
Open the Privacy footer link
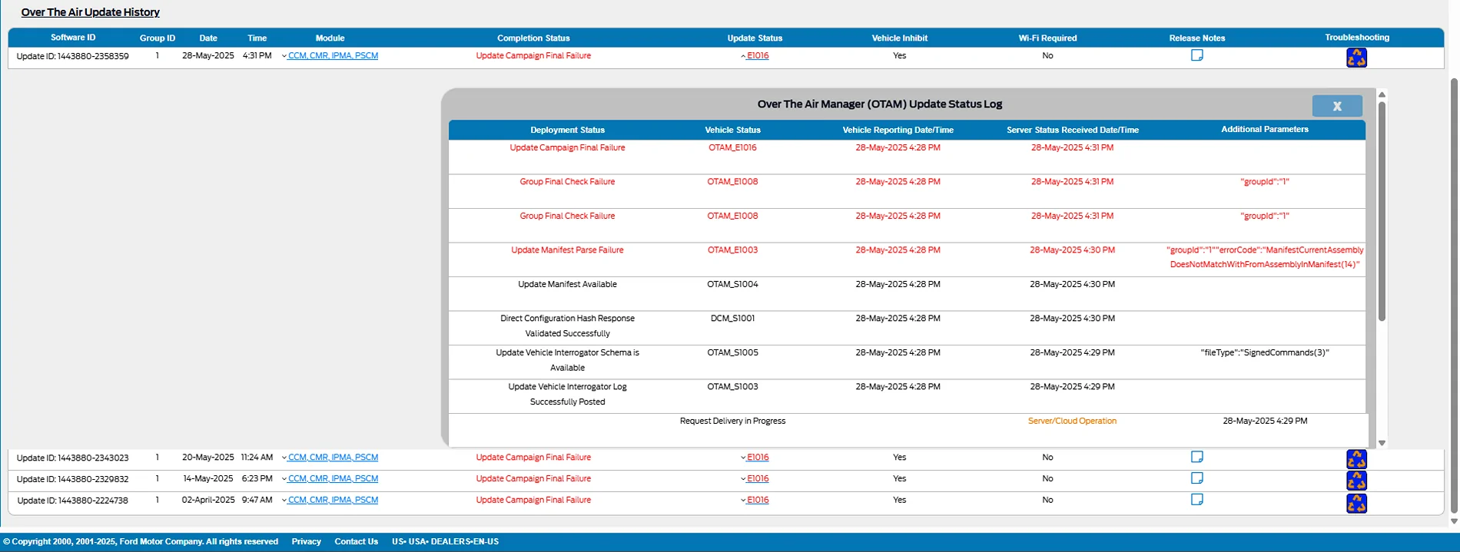pyautogui.click(x=306, y=541)
